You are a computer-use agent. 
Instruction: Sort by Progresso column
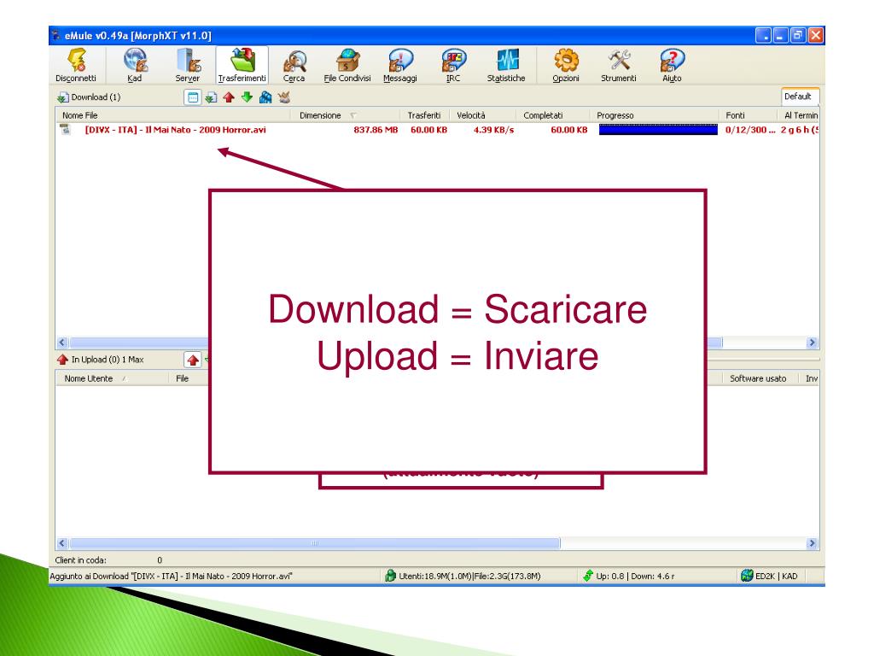pos(655,115)
